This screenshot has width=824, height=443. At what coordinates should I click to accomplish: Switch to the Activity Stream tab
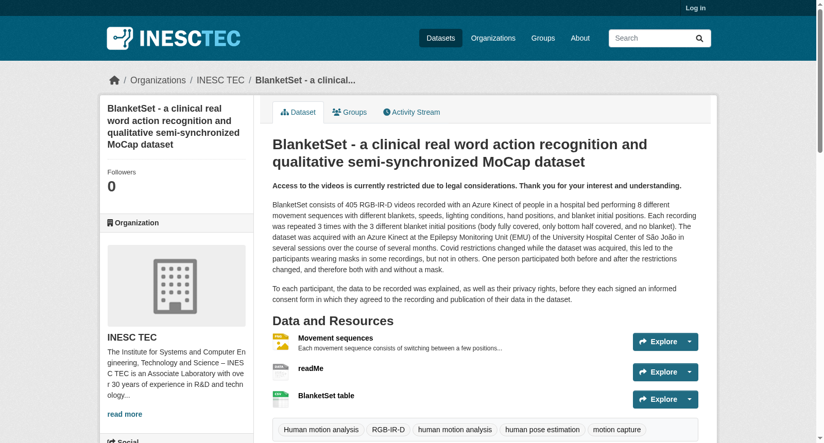411,112
